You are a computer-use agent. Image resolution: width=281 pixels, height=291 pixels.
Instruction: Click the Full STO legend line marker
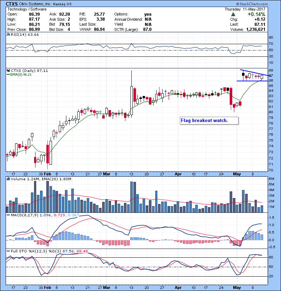[8, 251]
